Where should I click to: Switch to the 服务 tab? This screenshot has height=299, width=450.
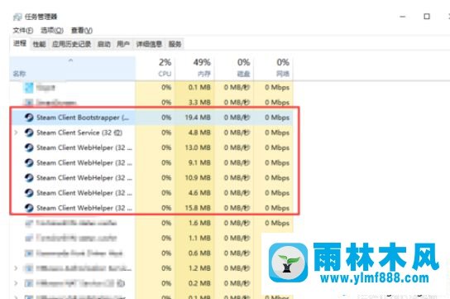(175, 44)
